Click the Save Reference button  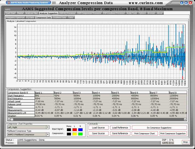120,133
